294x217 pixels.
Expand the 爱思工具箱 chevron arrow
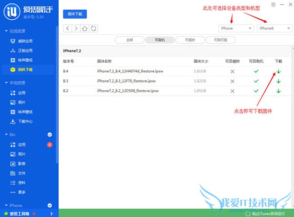coord(52,214)
